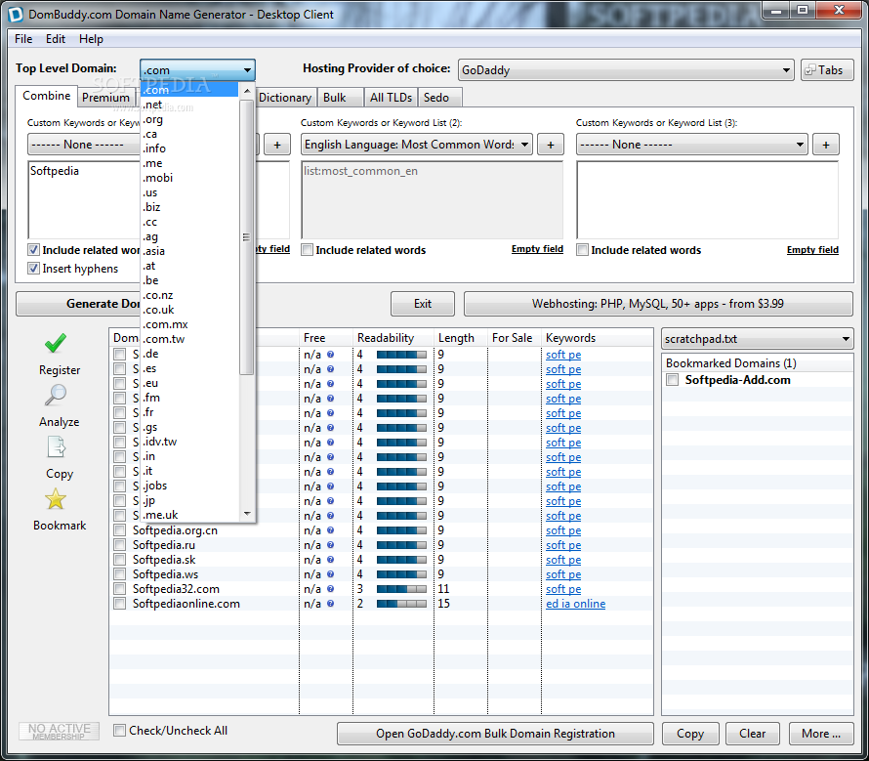Click info icon in Softpedia.ru row
Image resolution: width=869 pixels, height=761 pixels.
[x=330, y=545]
